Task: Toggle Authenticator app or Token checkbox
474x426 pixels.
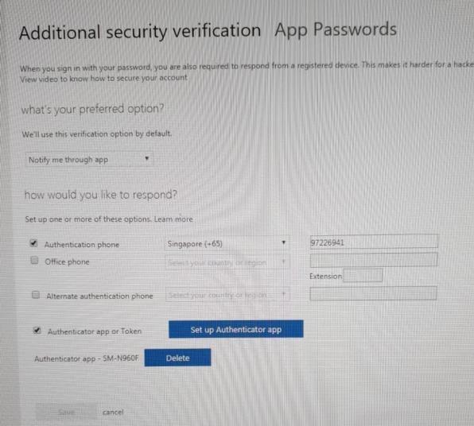Action: tap(37, 330)
